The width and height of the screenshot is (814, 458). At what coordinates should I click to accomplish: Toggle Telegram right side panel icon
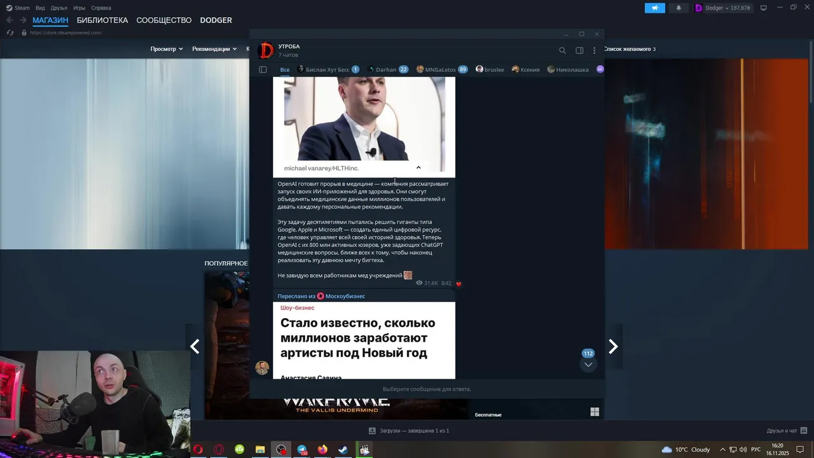[579, 50]
